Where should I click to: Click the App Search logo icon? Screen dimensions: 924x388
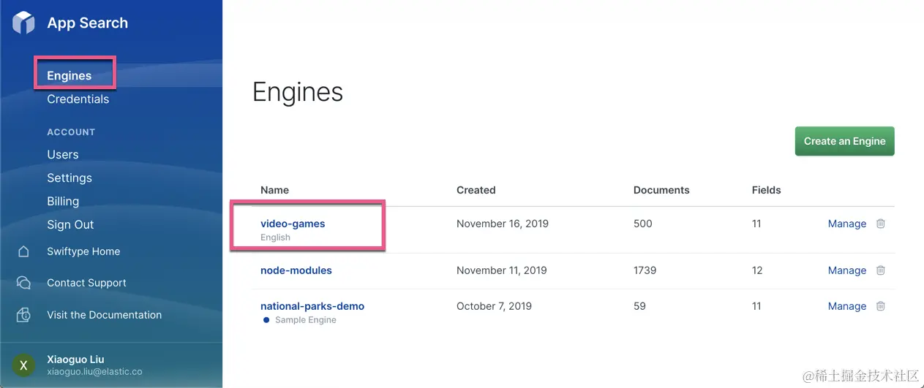click(x=23, y=23)
